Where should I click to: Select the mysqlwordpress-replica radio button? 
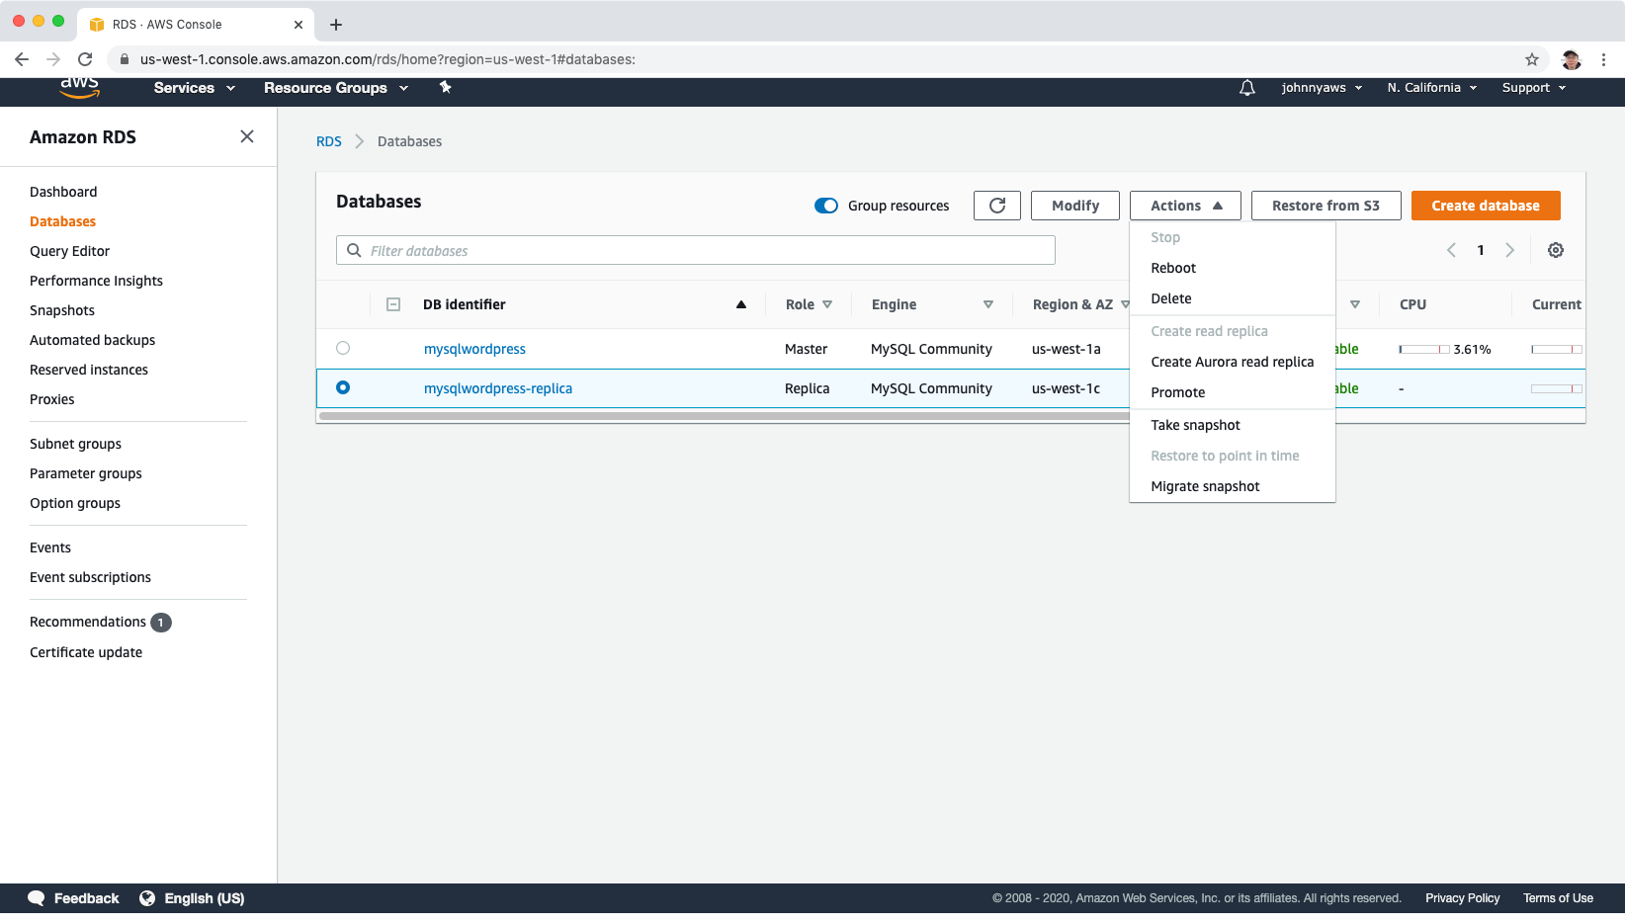[x=343, y=387]
